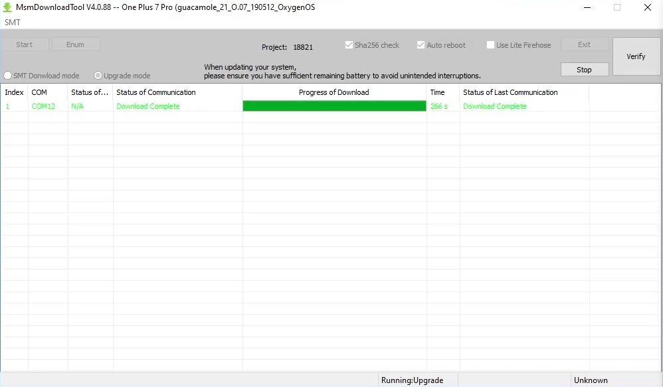Click the '266 s' time cell

pos(439,106)
